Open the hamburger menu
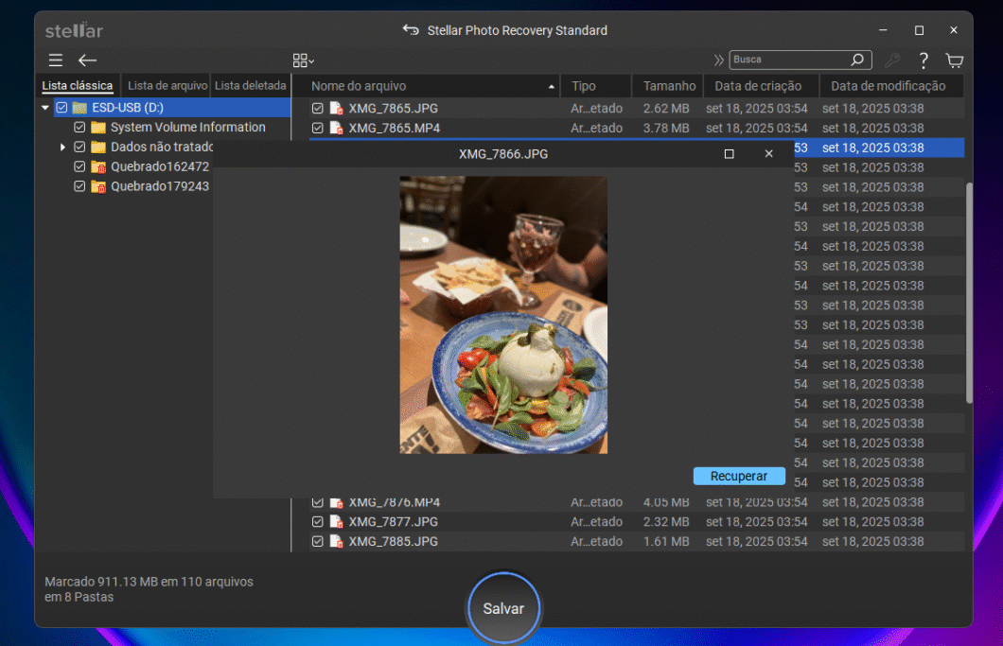Screen dimensions: 1003x646 click(x=55, y=60)
